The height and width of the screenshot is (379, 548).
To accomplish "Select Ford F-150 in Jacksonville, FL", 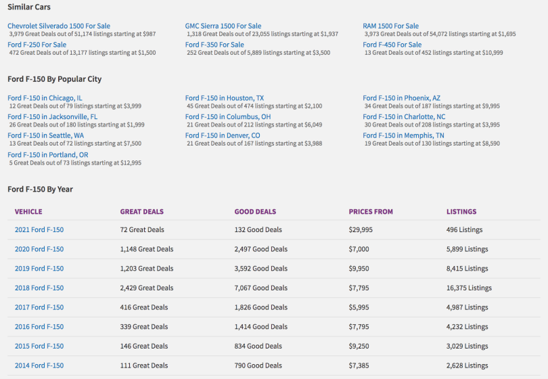I will coord(52,117).
